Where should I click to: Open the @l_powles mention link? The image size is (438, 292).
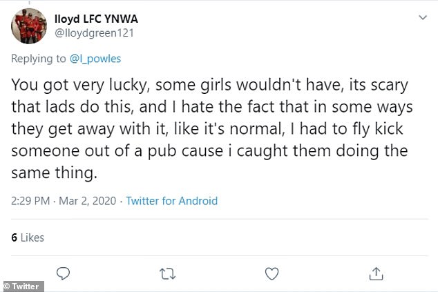(95, 59)
